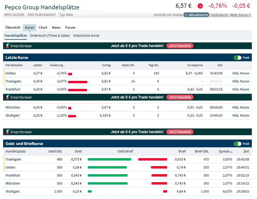This screenshot has width=257, height=199.
Task: Open Frankfurt in Geld- und Briefkurse table
Action: (13, 175)
